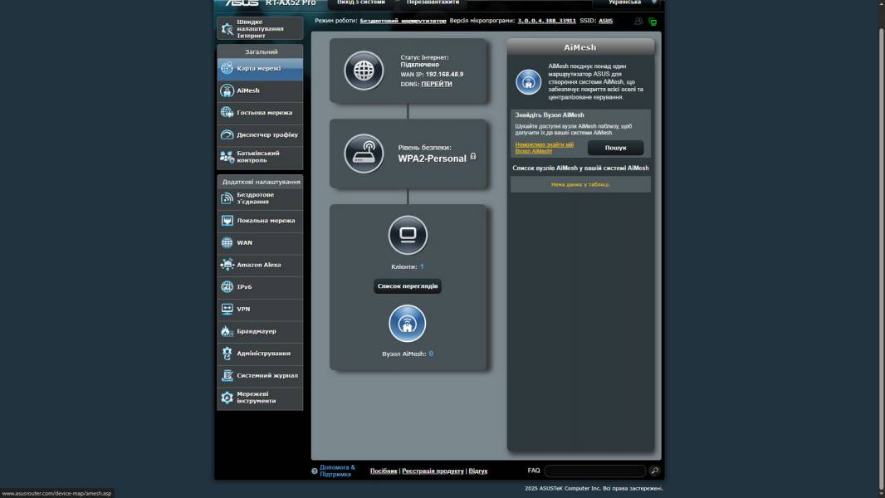Go to the Брандмауер settings page
The height and width of the screenshot is (498, 885).
260,331
